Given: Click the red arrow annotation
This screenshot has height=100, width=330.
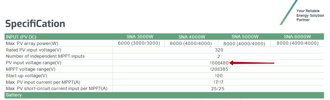Looking at the screenshot, I should coord(252,63).
